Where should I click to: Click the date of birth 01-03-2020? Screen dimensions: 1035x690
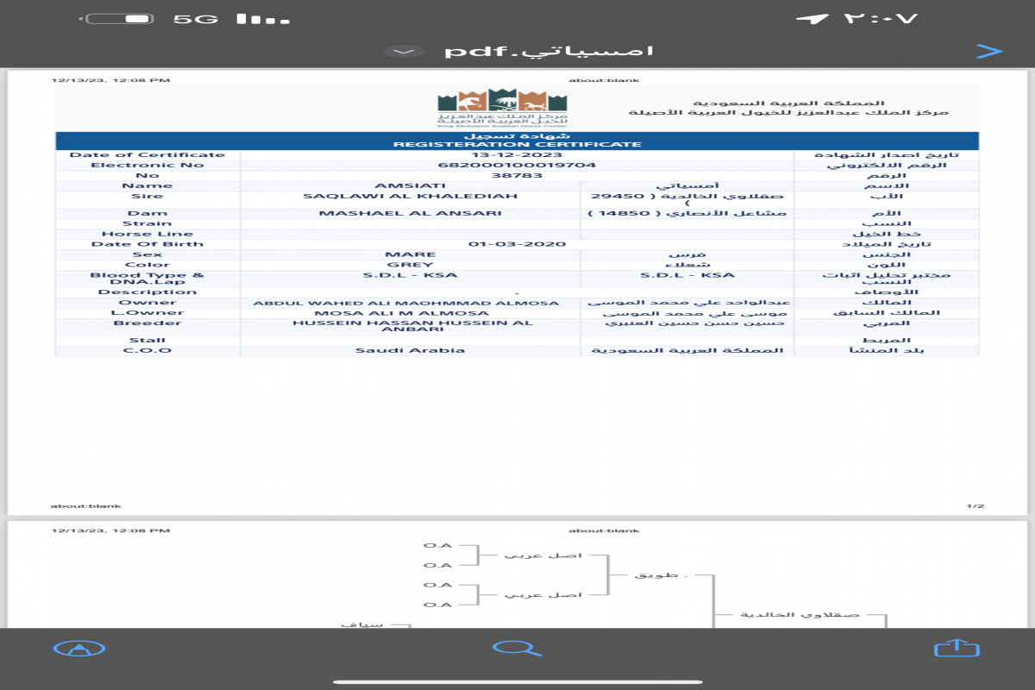(x=517, y=244)
